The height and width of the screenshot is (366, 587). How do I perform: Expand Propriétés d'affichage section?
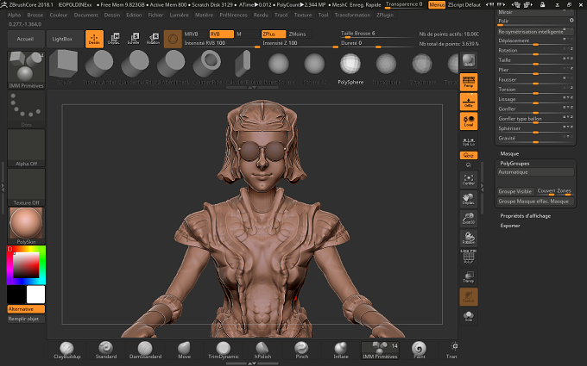(525, 216)
